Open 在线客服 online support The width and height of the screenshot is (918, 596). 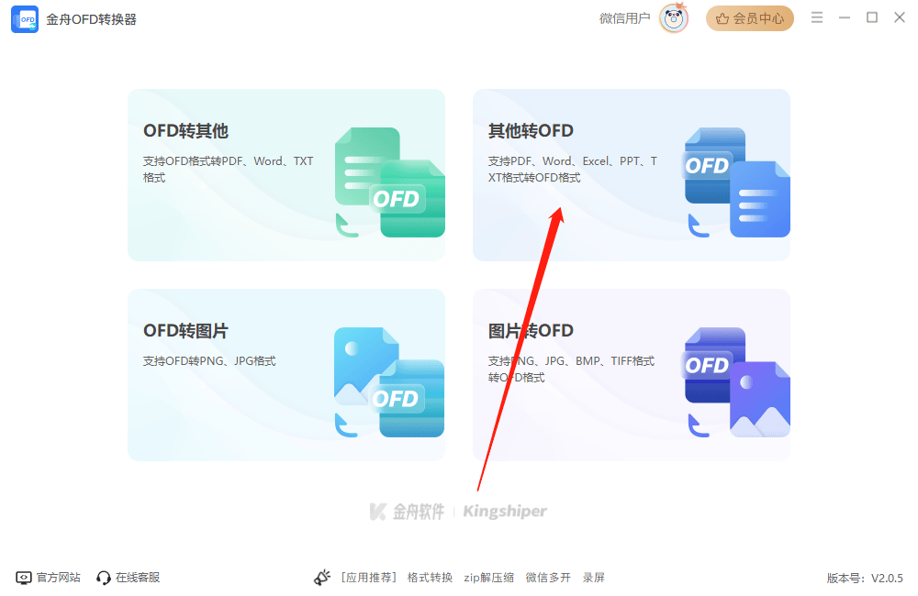138,578
